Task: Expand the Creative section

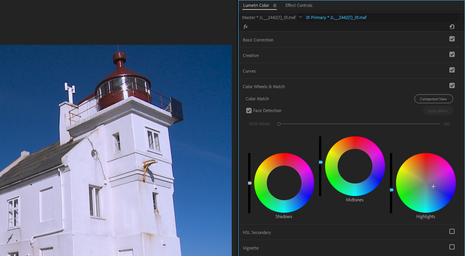Action: point(250,55)
